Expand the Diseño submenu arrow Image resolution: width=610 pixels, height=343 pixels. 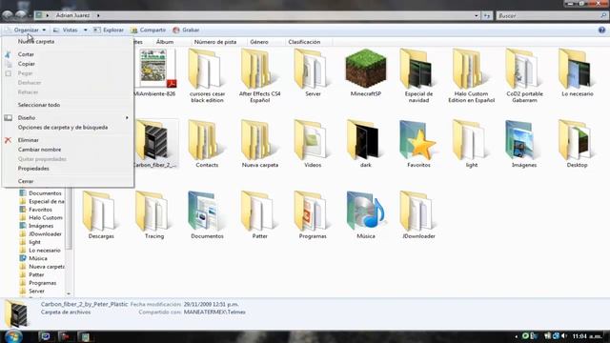pyautogui.click(x=127, y=118)
